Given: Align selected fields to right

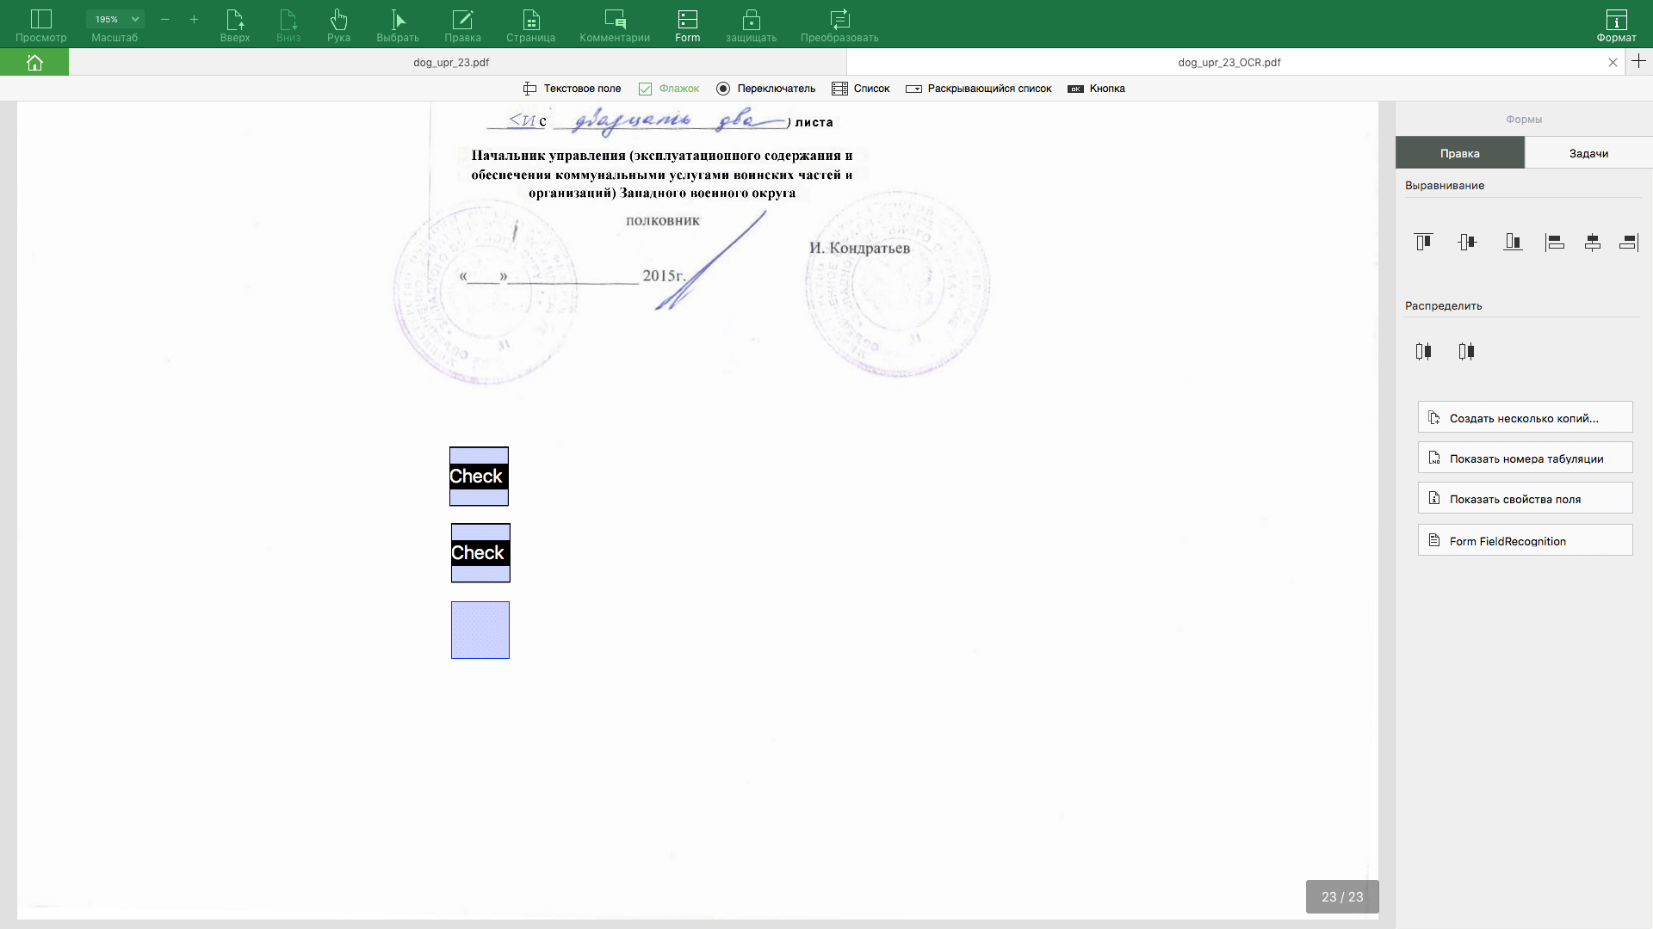Looking at the screenshot, I should (x=1629, y=243).
